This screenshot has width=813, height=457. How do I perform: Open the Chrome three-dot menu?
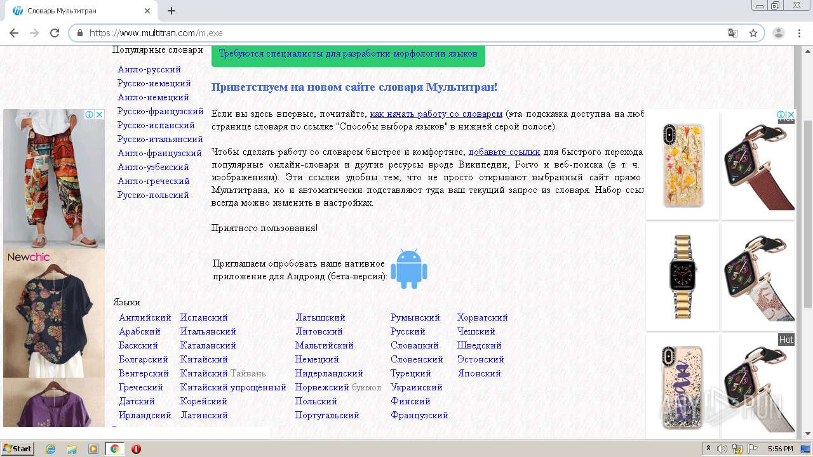point(799,33)
